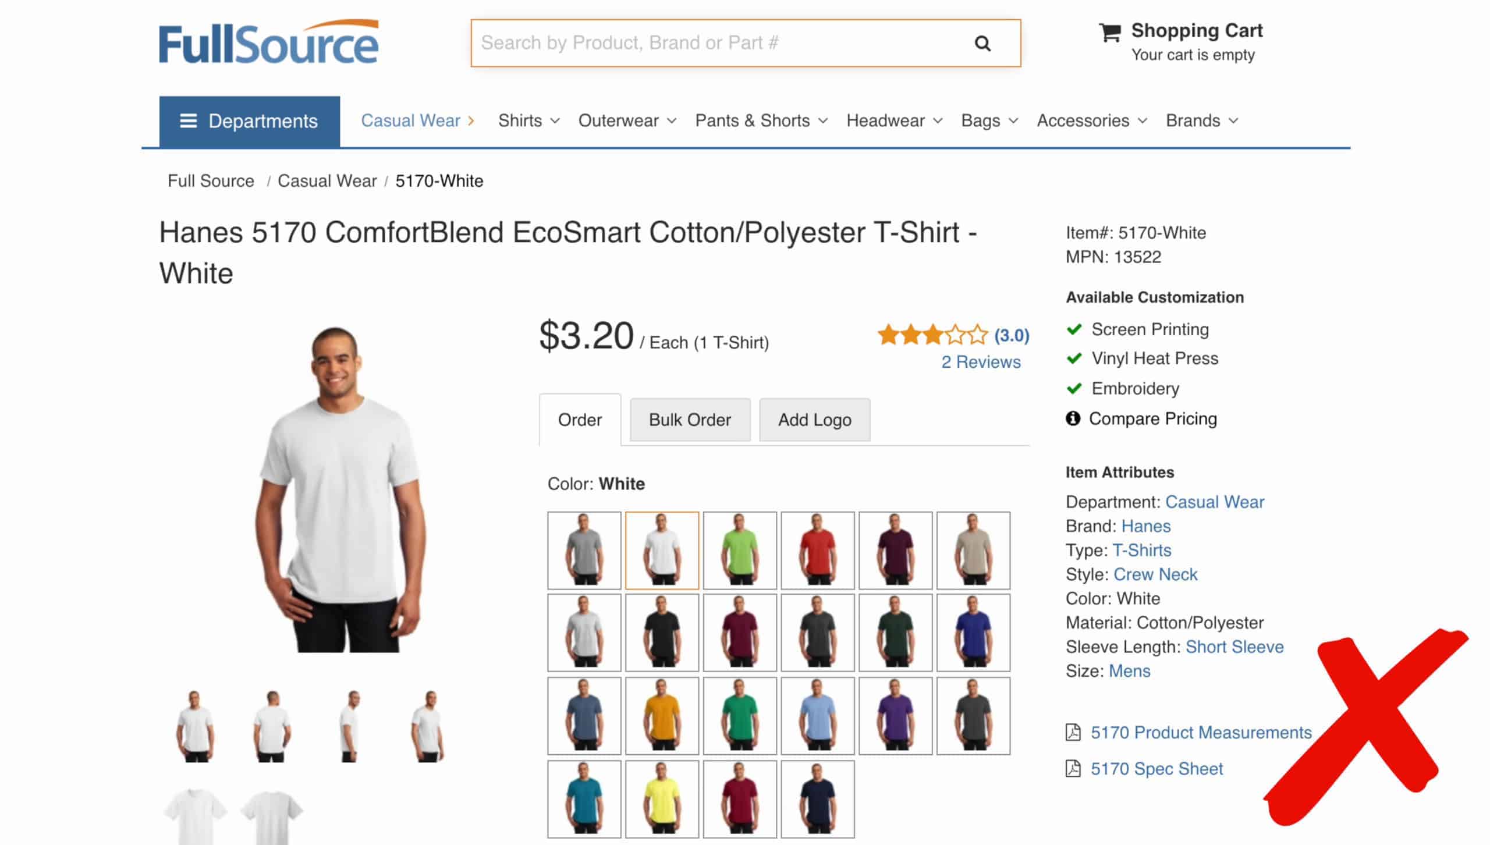Switch to the Add Logo tab
The height and width of the screenshot is (845, 1490).
(814, 420)
